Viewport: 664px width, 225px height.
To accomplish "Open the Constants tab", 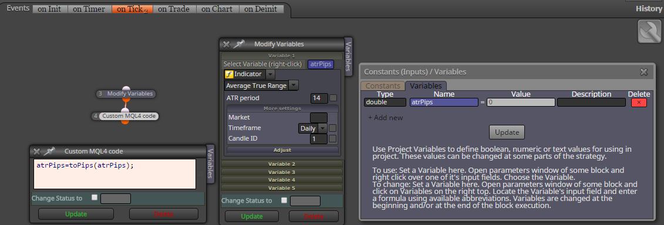I will tap(383, 86).
